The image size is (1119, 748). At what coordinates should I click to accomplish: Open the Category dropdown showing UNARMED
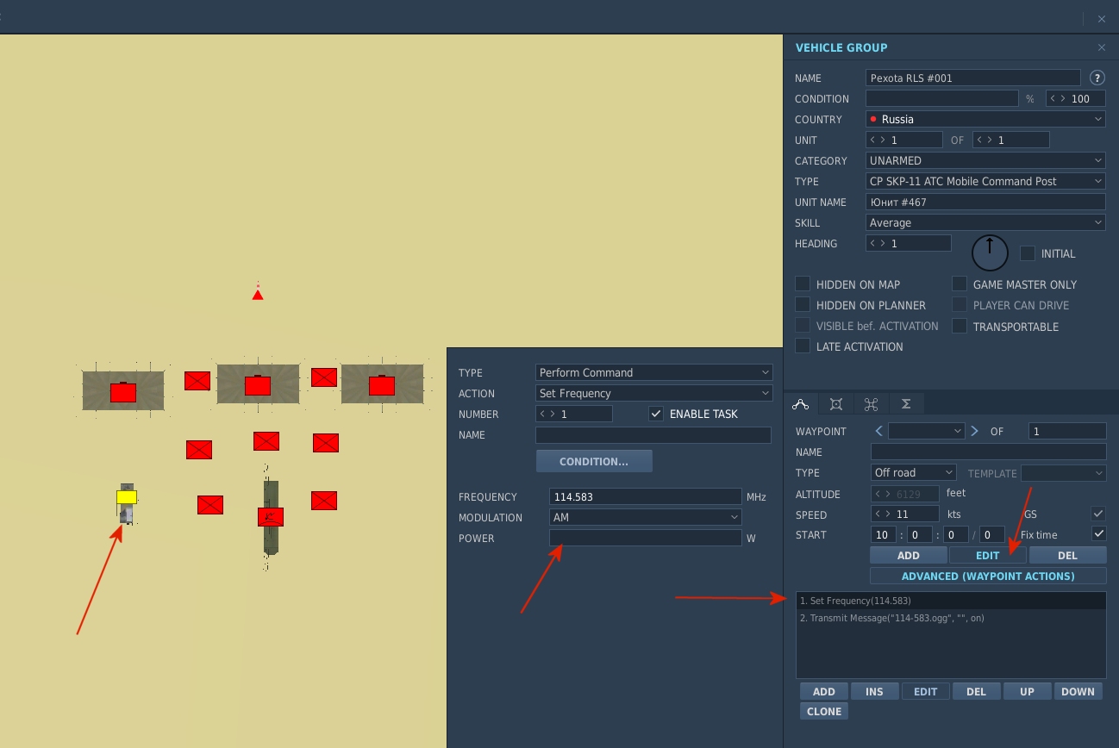tap(985, 160)
